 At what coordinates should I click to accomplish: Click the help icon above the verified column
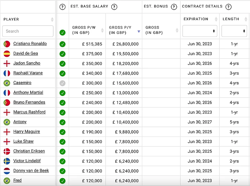(62, 7)
